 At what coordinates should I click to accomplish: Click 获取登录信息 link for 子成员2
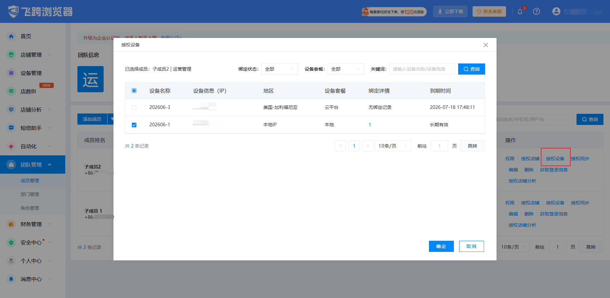(554, 170)
